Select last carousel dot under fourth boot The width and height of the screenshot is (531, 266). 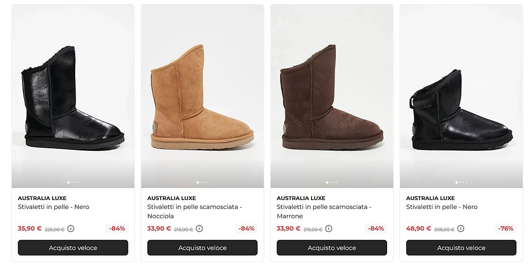(x=466, y=182)
